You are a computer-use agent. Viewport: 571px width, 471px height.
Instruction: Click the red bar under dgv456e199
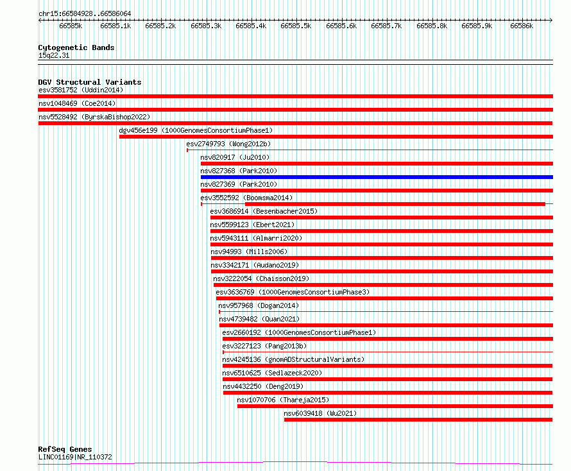(x=336, y=137)
